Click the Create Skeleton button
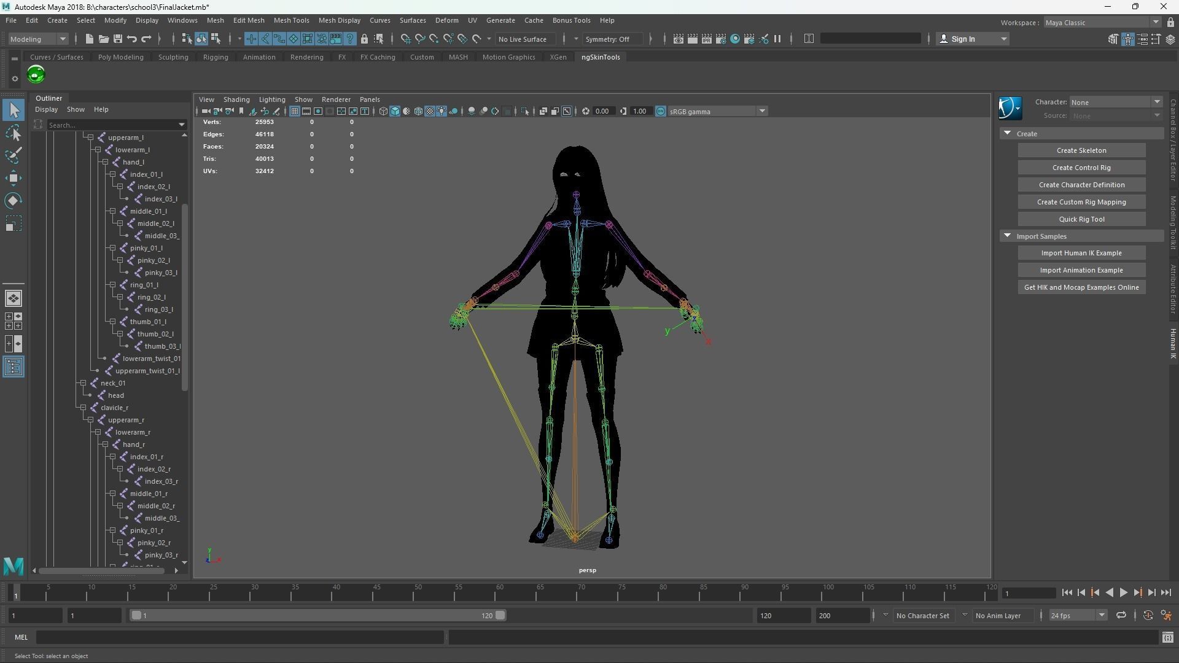The height and width of the screenshot is (663, 1179). [x=1081, y=150]
